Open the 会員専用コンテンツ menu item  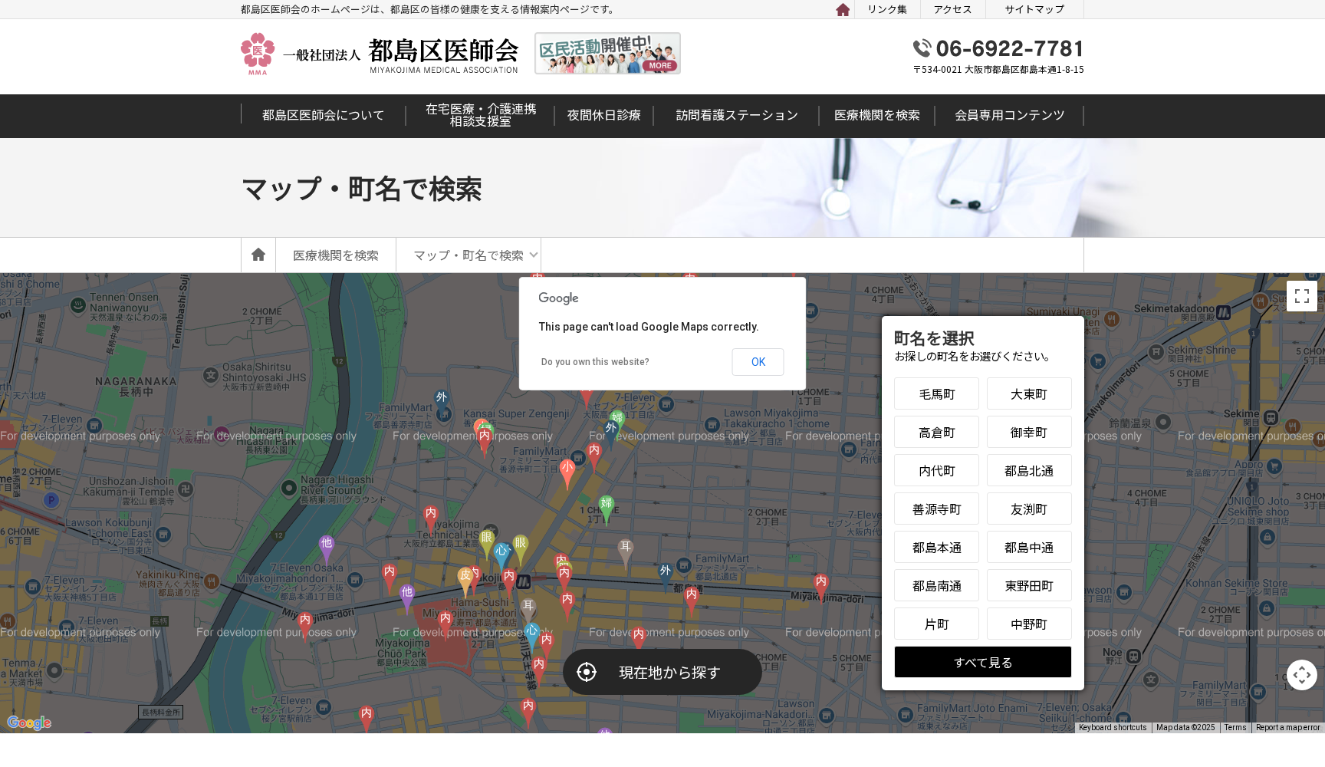click(x=1009, y=115)
